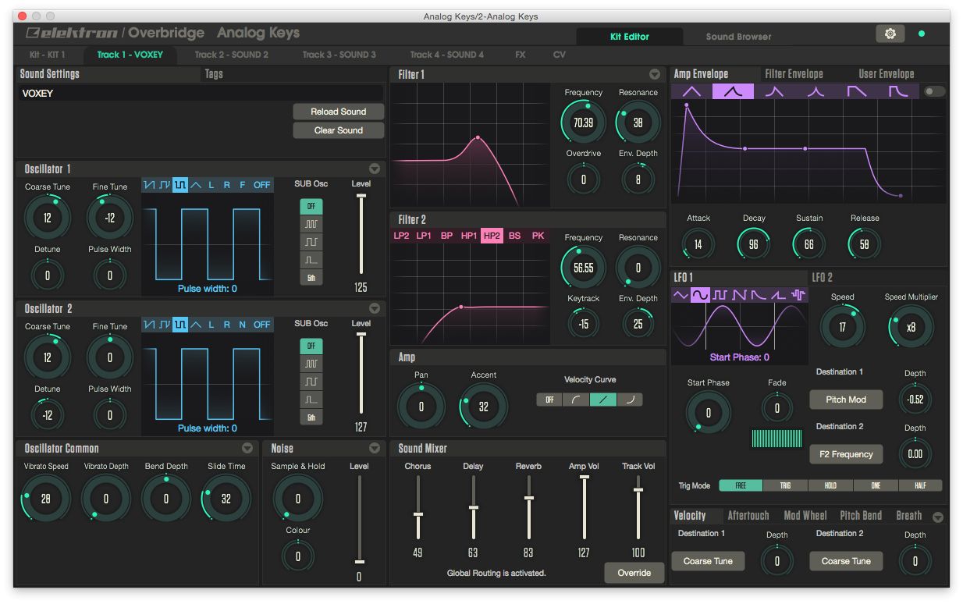Select linear velocity curve icon
The image size is (963, 604).
(602, 400)
